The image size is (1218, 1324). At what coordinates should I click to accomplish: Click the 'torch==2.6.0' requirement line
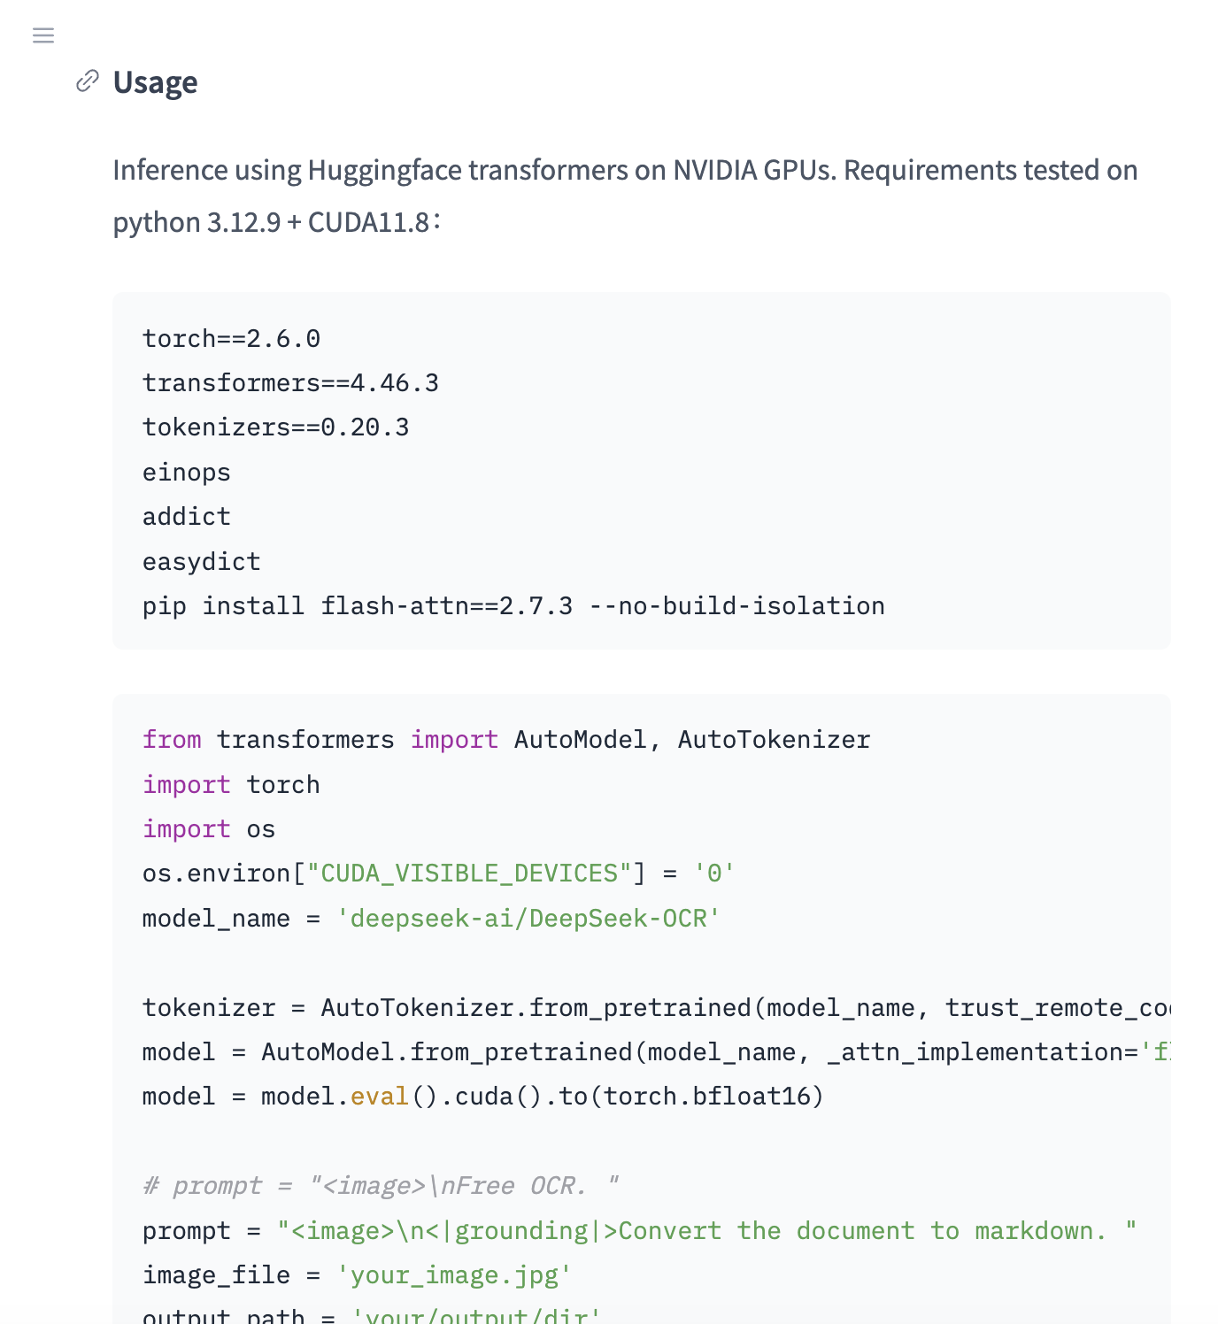point(231,339)
